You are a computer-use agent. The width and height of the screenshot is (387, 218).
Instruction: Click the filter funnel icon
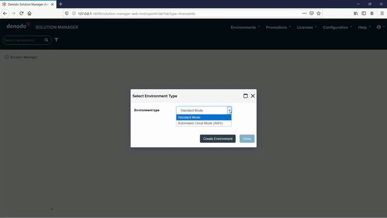pos(56,40)
